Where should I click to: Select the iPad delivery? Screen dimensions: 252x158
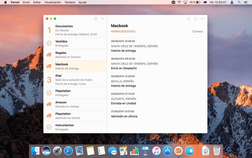tap(75, 80)
